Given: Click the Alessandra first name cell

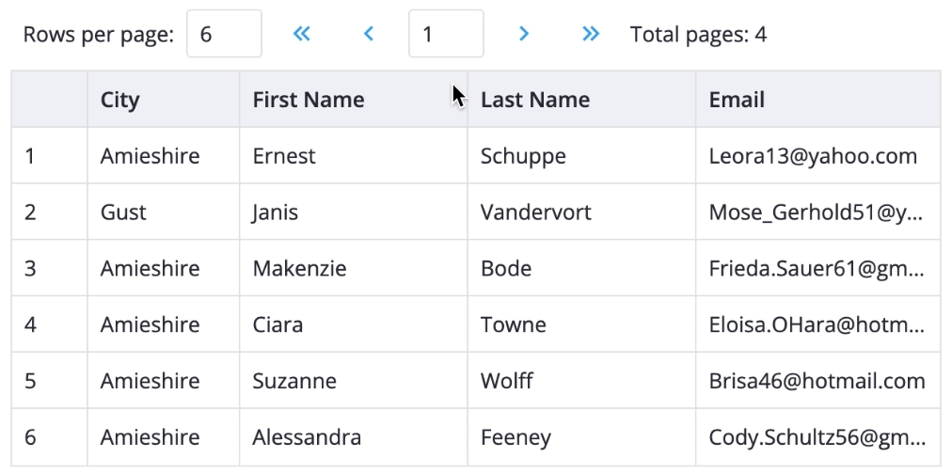Looking at the screenshot, I should pyautogui.click(x=354, y=437).
